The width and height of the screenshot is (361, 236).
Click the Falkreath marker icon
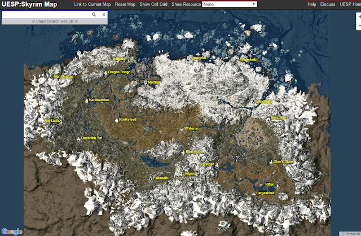pyautogui.click(x=151, y=178)
